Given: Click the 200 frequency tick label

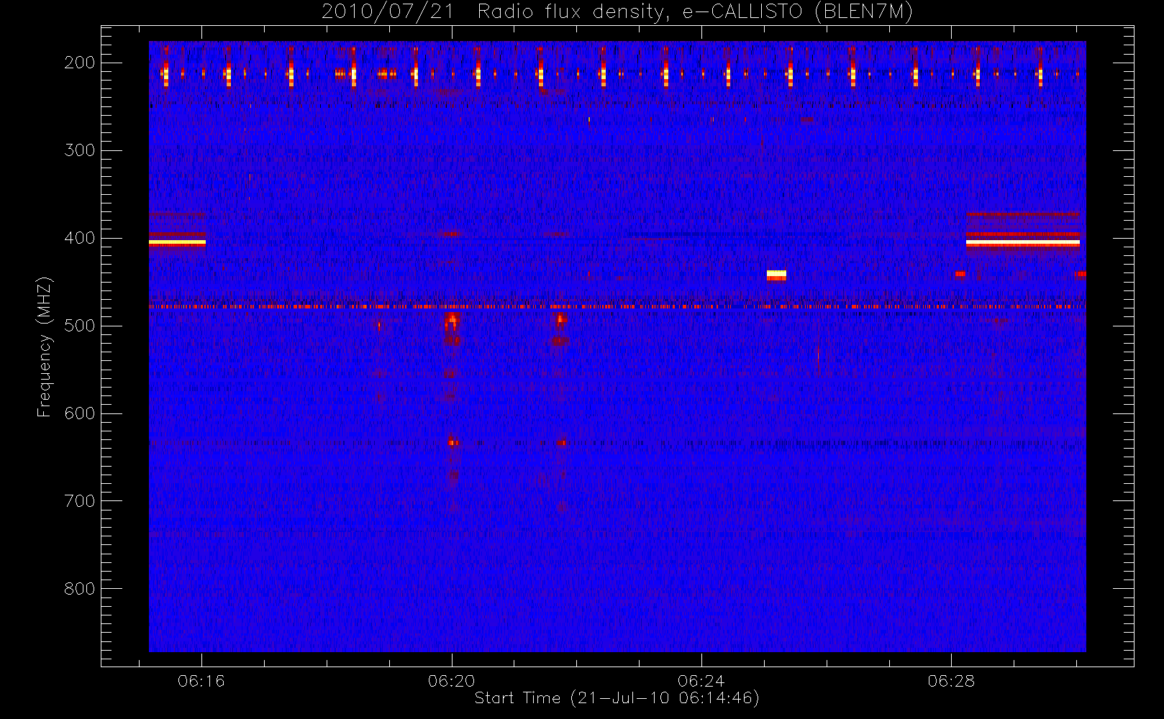Looking at the screenshot, I should click(79, 63).
